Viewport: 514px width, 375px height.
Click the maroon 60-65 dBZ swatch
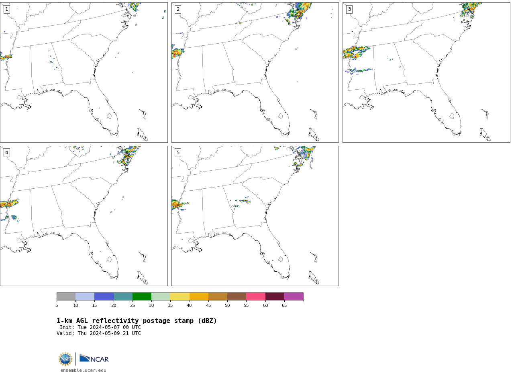point(275,296)
